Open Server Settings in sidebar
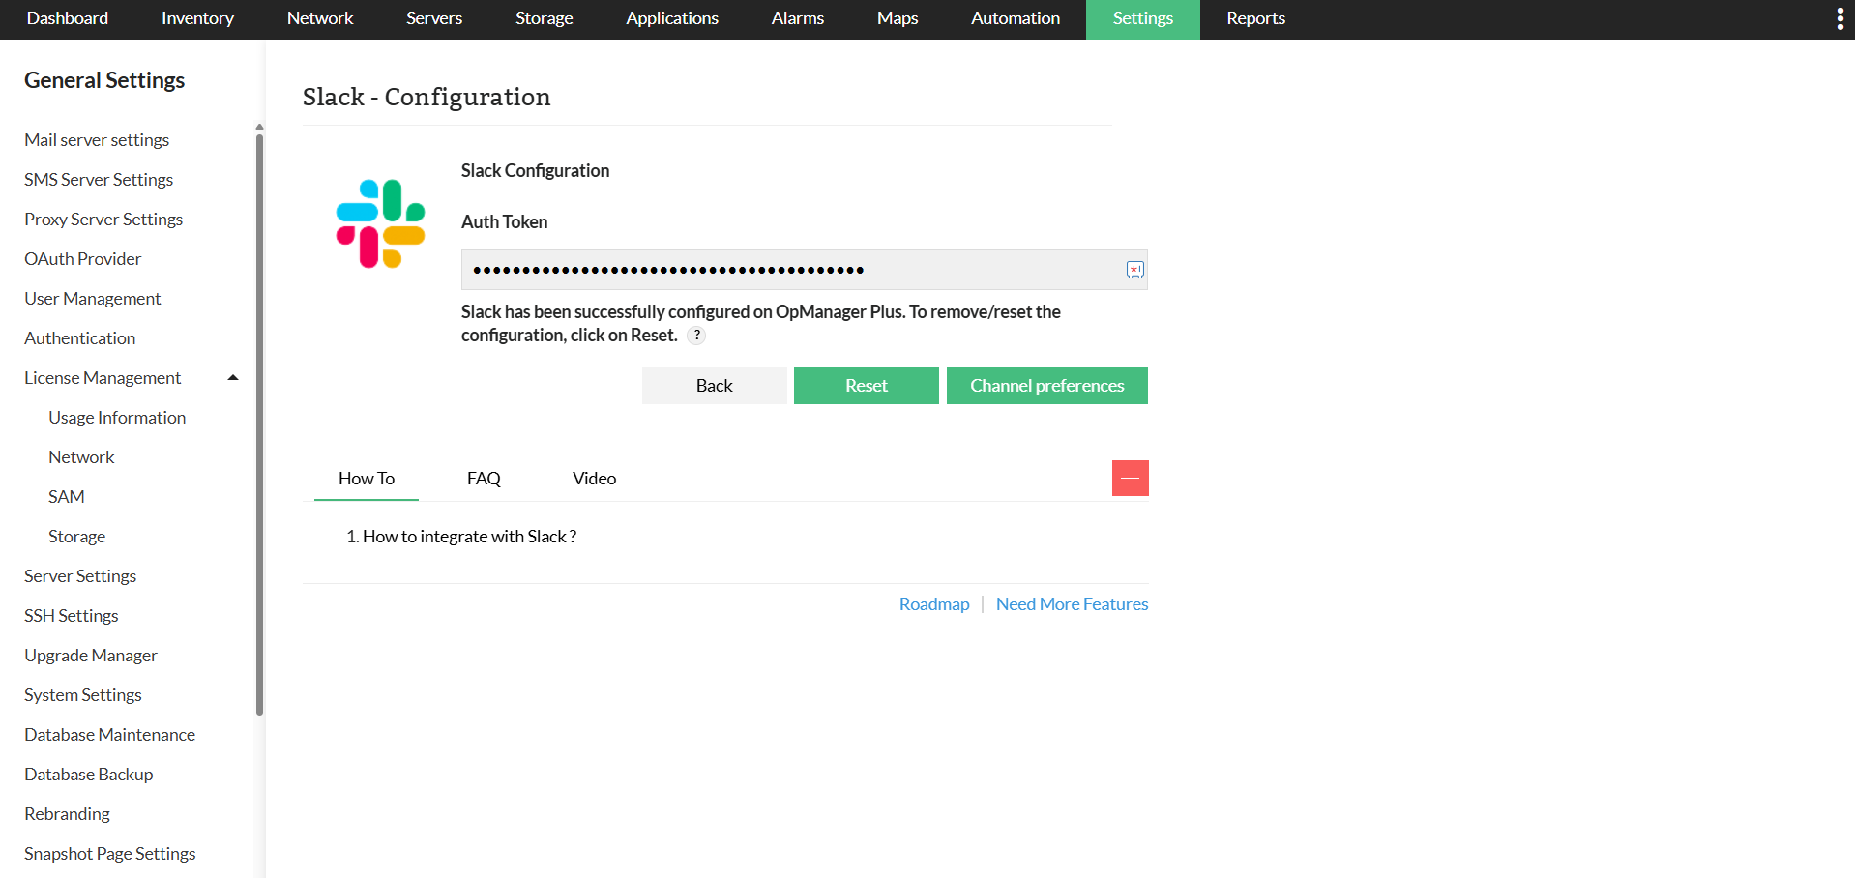This screenshot has width=1855, height=878. pos(80,576)
